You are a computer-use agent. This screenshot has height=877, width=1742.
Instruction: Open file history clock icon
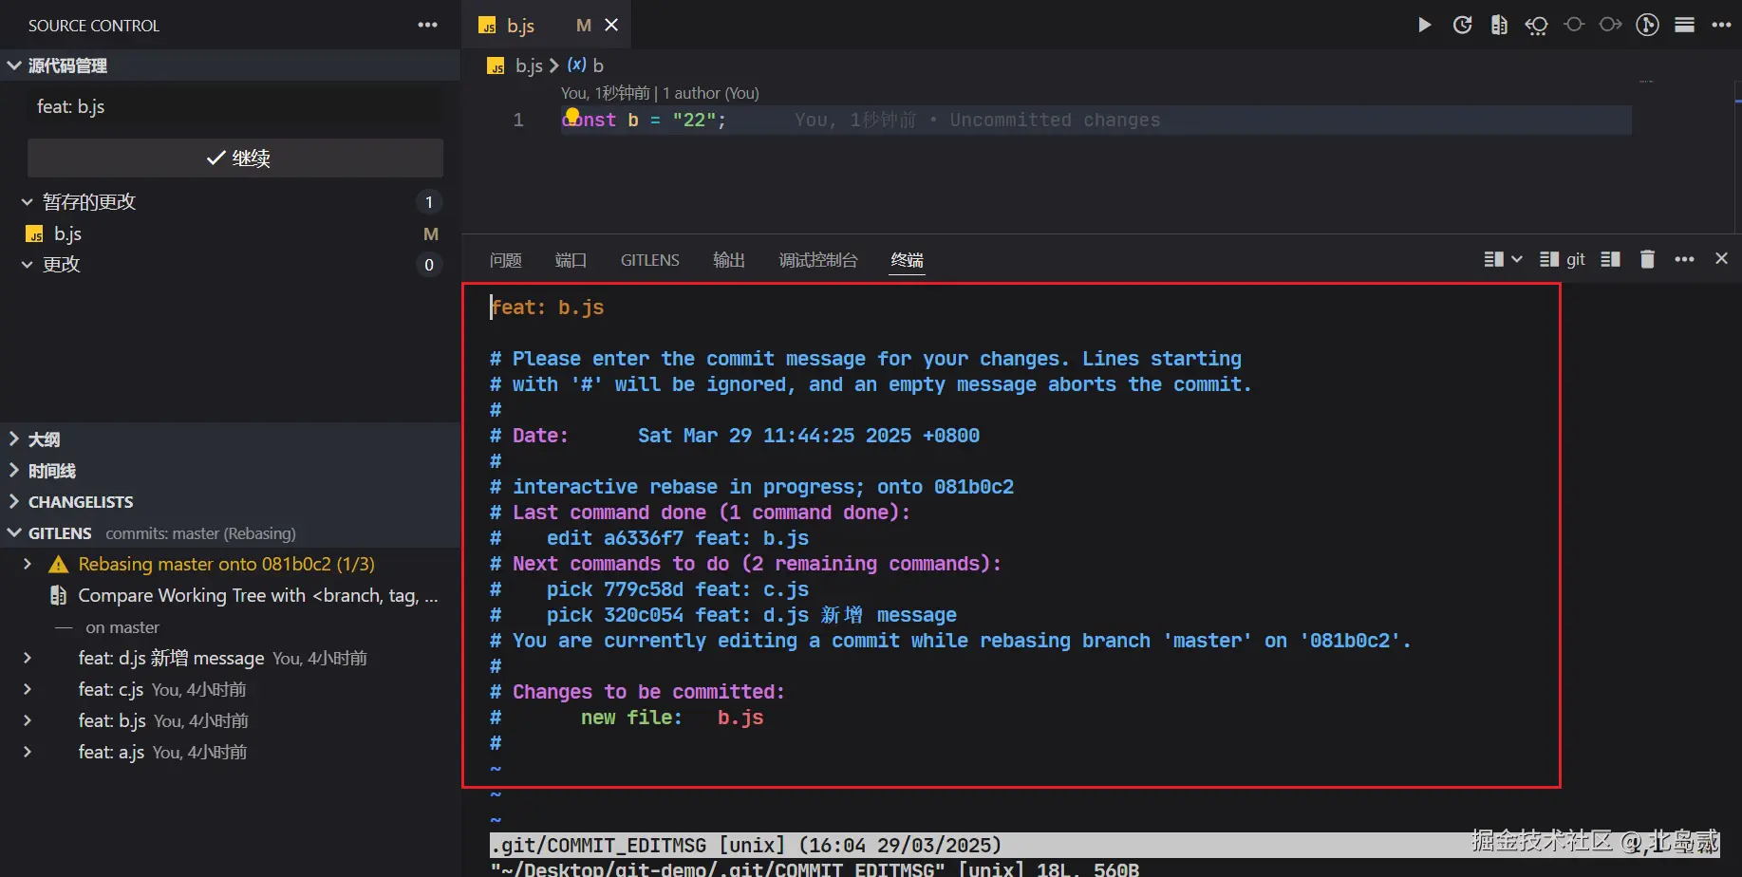[1462, 25]
